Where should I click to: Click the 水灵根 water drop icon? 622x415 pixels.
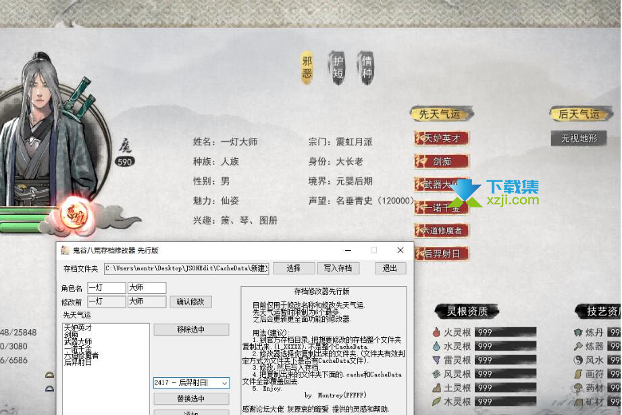click(x=436, y=346)
